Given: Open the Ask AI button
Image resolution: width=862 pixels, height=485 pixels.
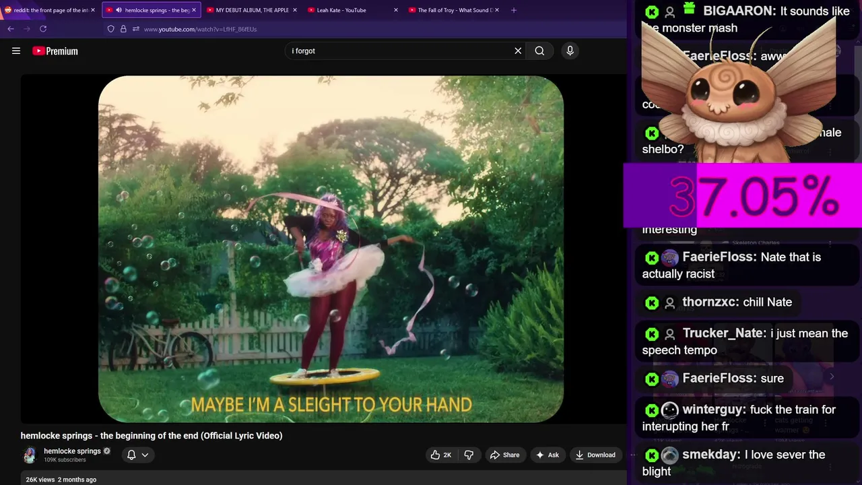Looking at the screenshot, I should pyautogui.click(x=547, y=455).
